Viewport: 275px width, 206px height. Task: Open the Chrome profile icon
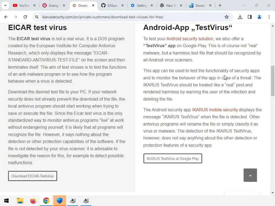click(x=259, y=17)
